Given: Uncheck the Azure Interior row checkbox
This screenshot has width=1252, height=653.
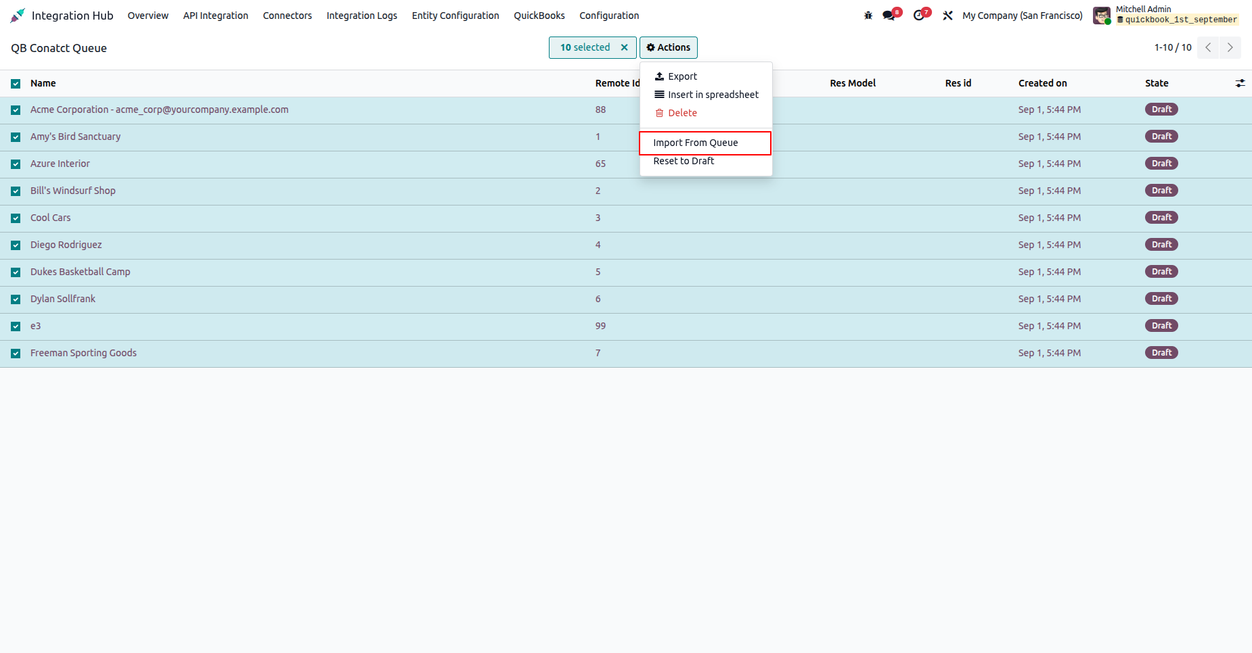Looking at the screenshot, I should coord(16,164).
